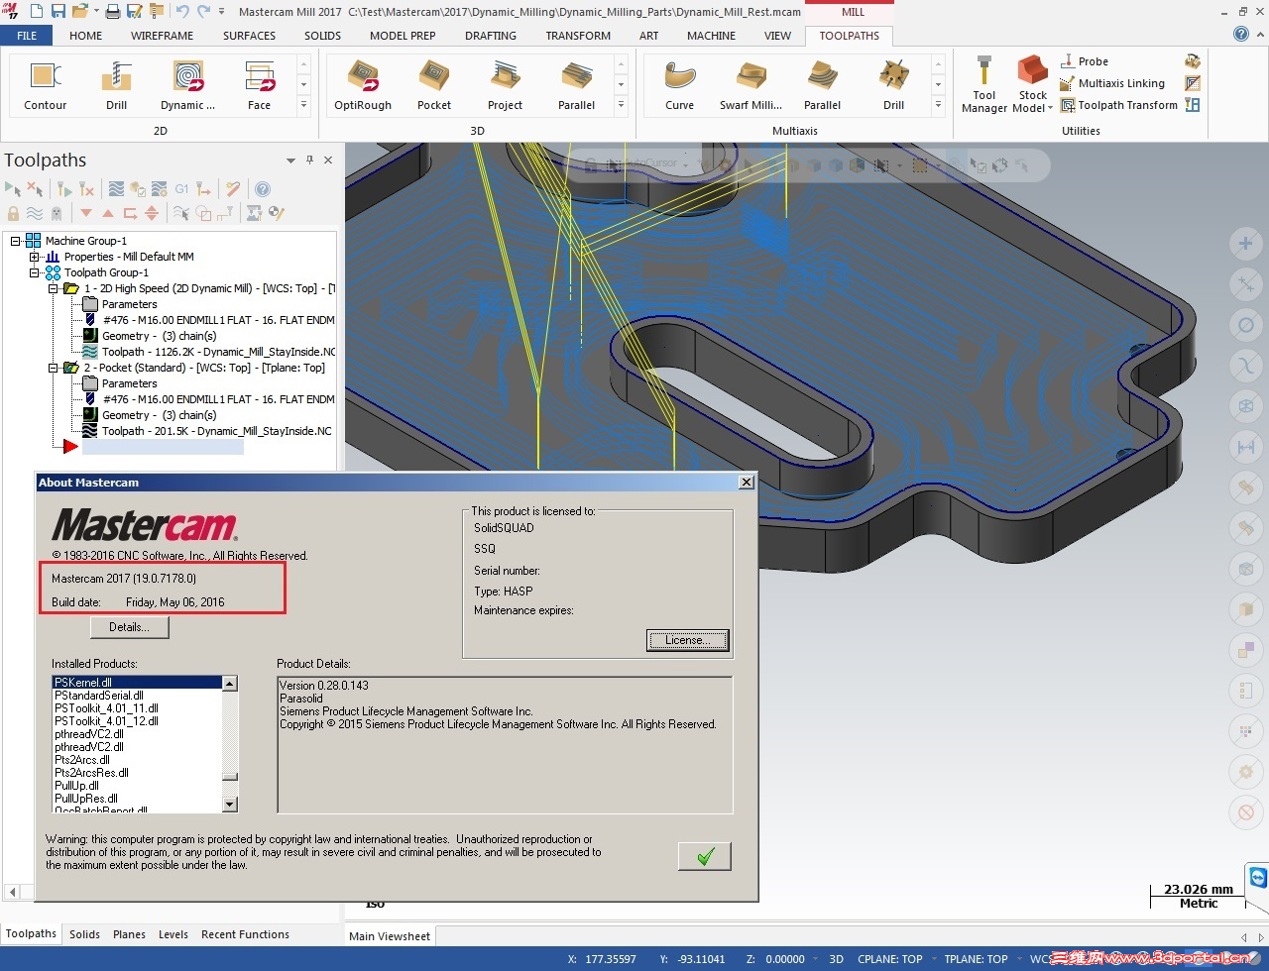The height and width of the screenshot is (971, 1269).
Task: Open Toolpath Transform utility
Action: pyautogui.click(x=1119, y=105)
